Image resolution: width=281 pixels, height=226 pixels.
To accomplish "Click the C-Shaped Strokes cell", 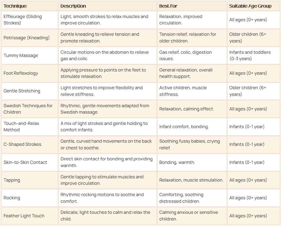I will pos(22,144).
